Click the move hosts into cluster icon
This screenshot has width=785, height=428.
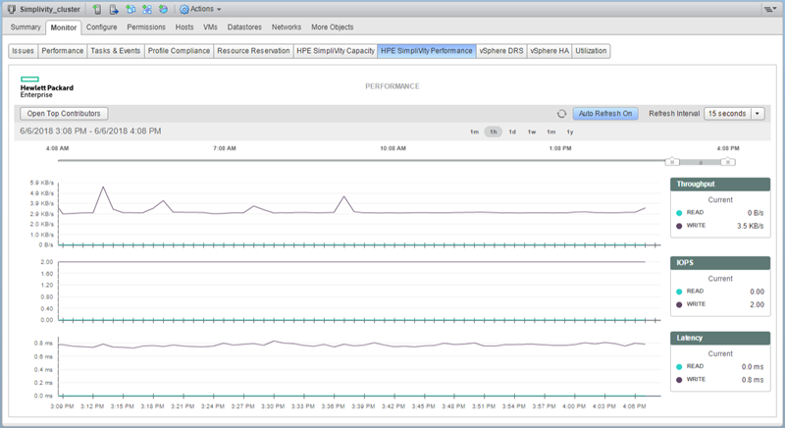114,9
